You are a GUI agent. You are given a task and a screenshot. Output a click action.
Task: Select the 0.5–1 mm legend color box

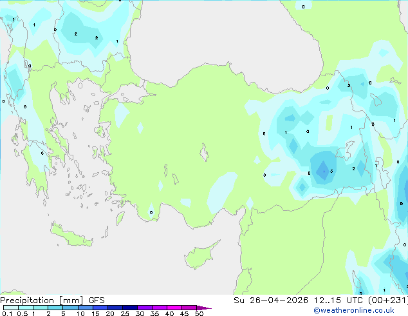click(x=26, y=308)
